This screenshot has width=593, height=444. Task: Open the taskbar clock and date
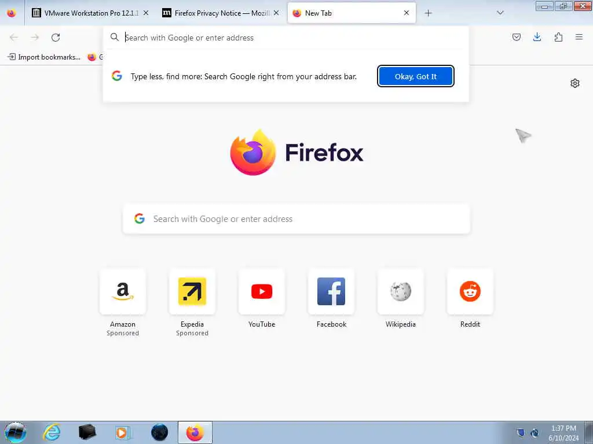tap(563, 433)
